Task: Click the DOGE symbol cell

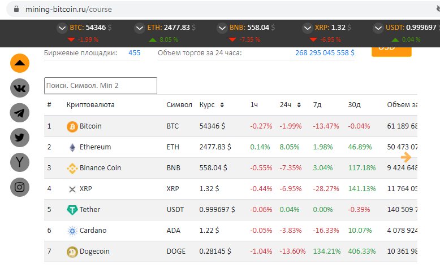Action: pos(176,251)
